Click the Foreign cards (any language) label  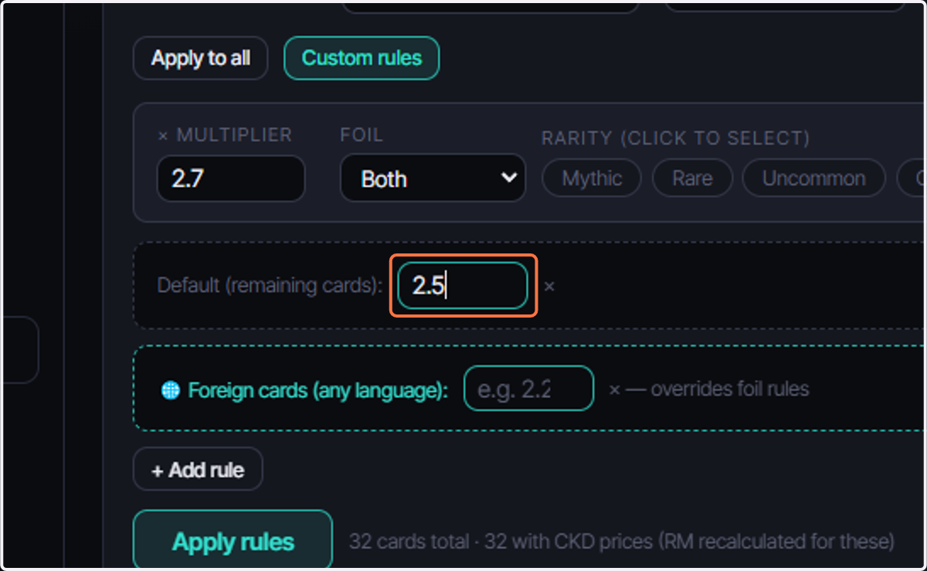pyautogui.click(x=318, y=390)
